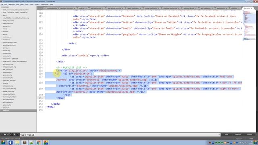
Task: Toggle wrap search option in find panel
Action: pyautogui.click(x=11, y=135)
